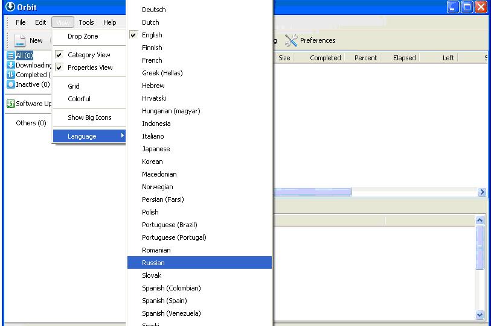Open the File menu
This screenshot has height=326, width=491.
[x=21, y=22]
